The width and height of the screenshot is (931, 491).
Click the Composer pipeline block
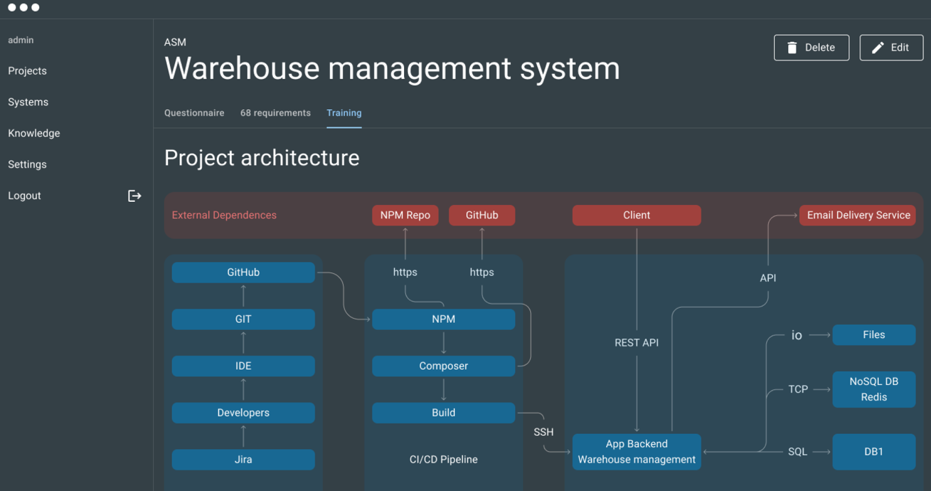[x=443, y=366]
